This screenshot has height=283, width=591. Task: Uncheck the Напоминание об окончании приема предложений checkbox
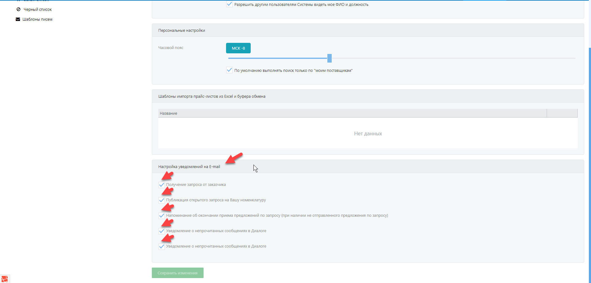(162, 216)
